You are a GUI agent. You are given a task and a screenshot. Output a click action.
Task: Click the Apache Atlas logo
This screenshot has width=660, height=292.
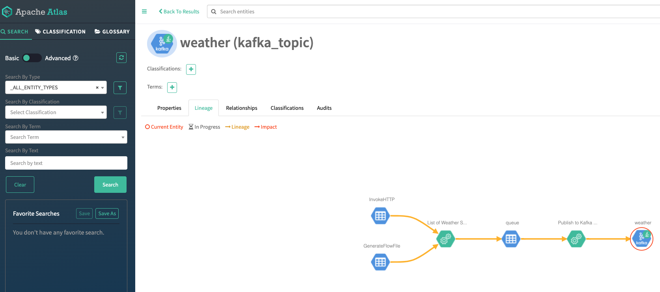pyautogui.click(x=35, y=12)
